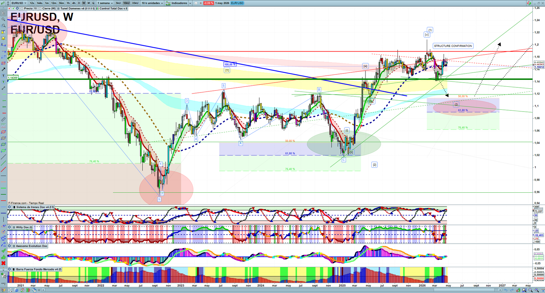Viewport: 545px width, 293px height.
Task: Click the EUR/USD blue badge
Action: tap(237, 3)
